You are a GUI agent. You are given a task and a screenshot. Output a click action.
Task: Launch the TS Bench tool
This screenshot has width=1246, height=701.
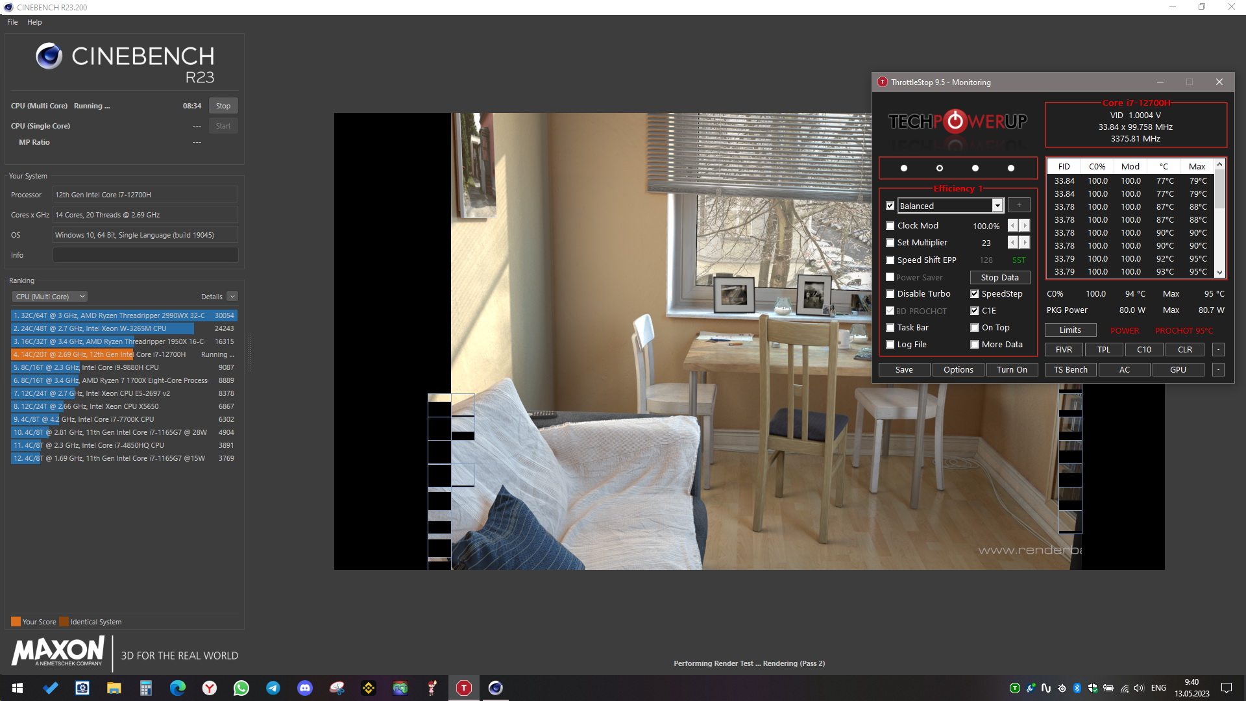coord(1071,370)
